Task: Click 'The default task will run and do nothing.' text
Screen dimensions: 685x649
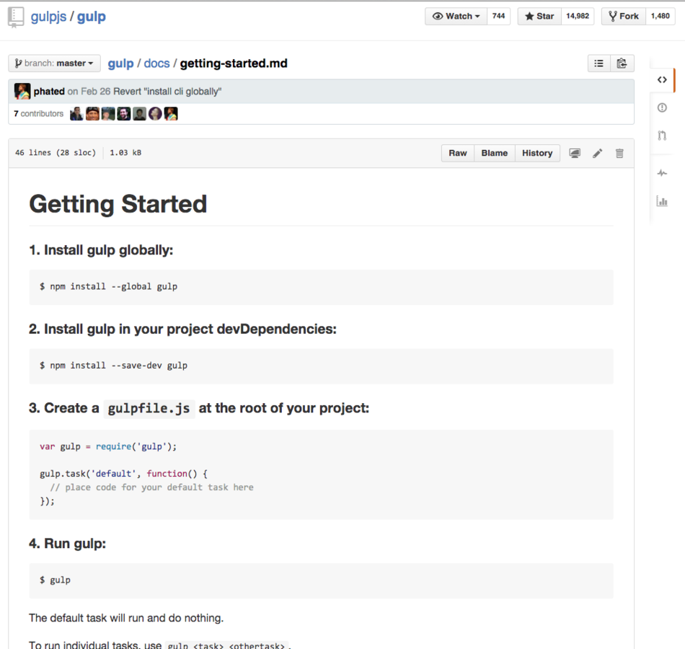Action: (126, 618)
